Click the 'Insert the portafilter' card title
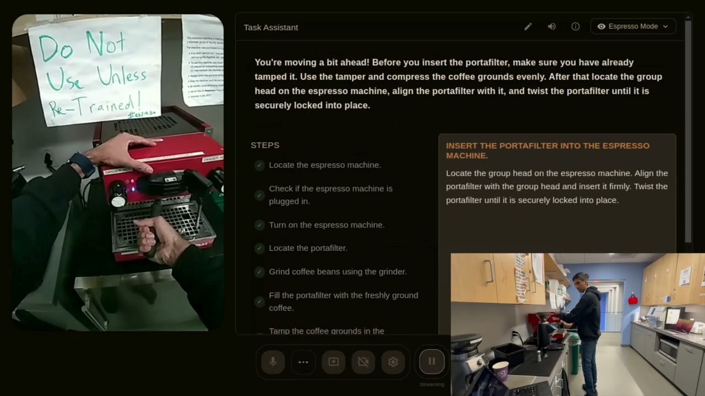 pyautogui.click(x=547, y=151)
